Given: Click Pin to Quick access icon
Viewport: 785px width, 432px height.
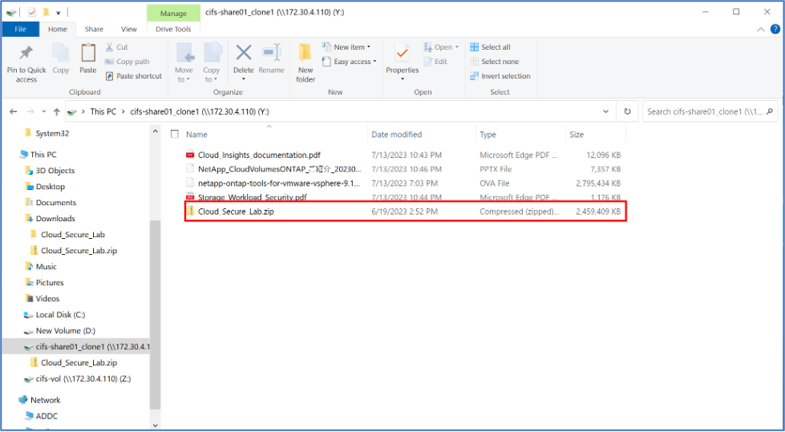Looking at the screenshot, I should pyautogui.click(x=26, y=53).
